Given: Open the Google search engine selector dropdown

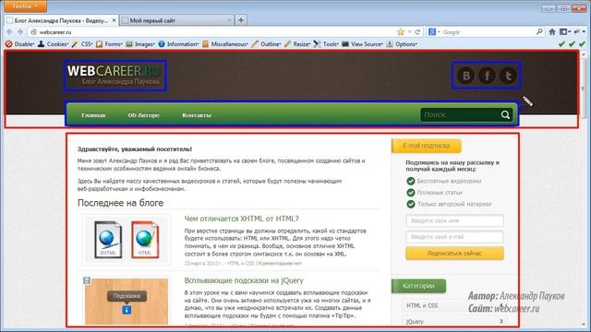Looking at the screenshot, I should (x=434, y=32).
